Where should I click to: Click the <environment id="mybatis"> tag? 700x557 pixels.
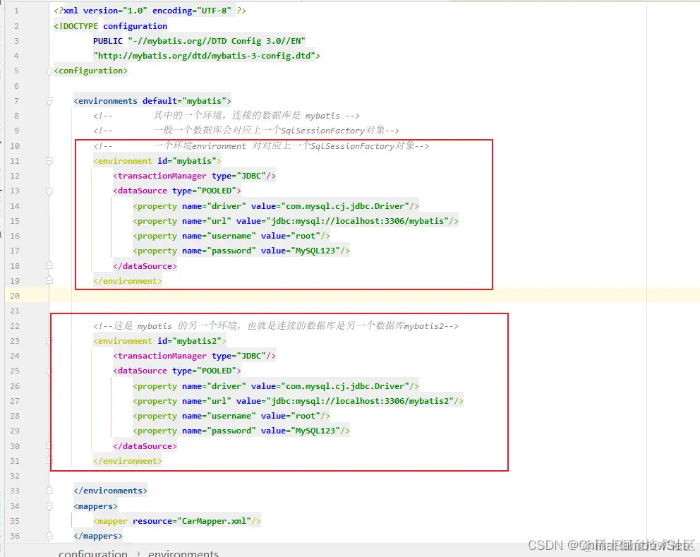coord(157,161)
